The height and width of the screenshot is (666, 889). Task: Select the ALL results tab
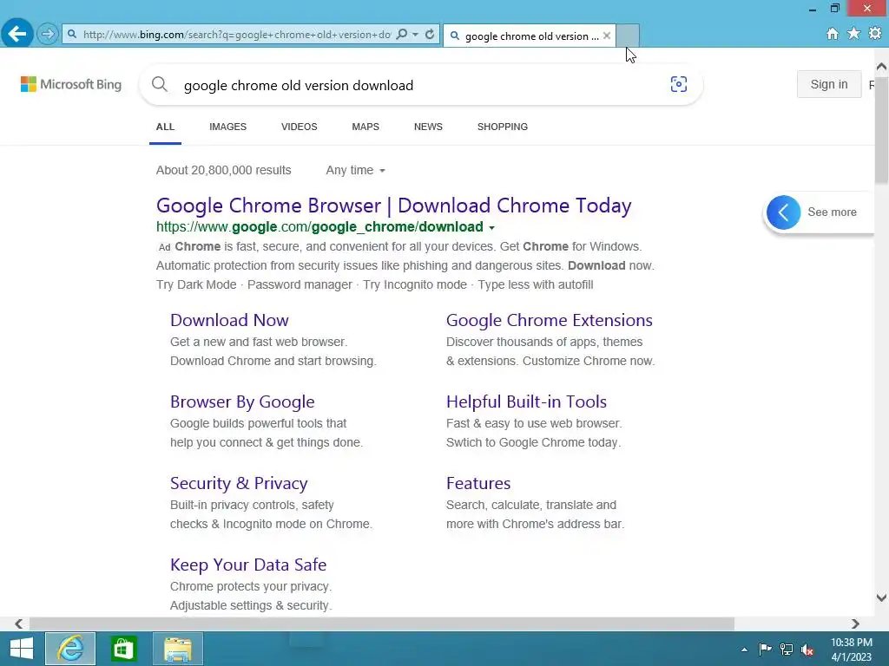[x=165, y=127]
